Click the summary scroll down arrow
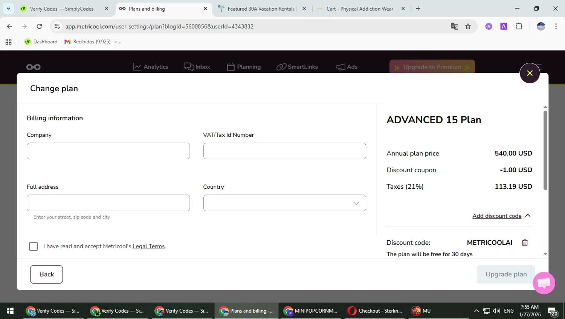The height and width of the screenshot is (319, 565). [x=545, y=254]
